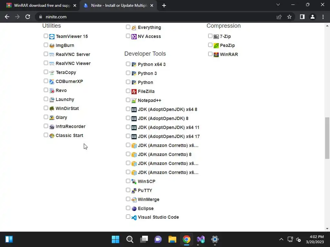Click the Classic Start icon

(x=52, y=136)
